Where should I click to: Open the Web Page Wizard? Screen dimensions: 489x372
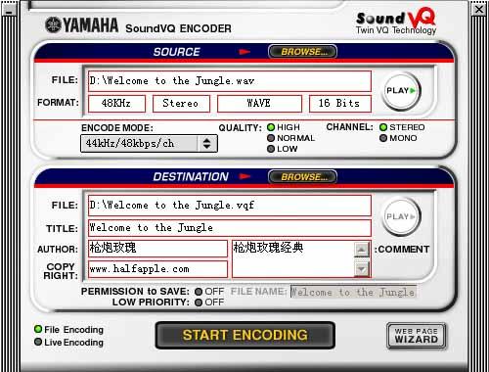coord(417,336)
